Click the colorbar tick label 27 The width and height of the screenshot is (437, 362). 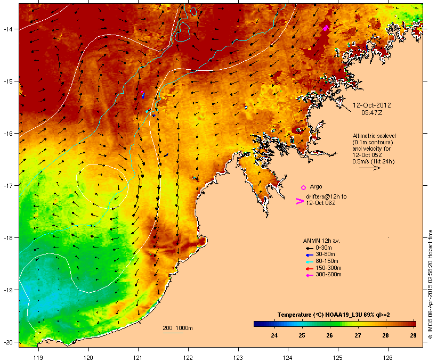pyautogui.click(x=358, y=335)
